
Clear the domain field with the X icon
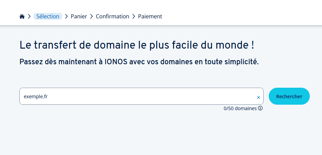[x=258, y=98]
